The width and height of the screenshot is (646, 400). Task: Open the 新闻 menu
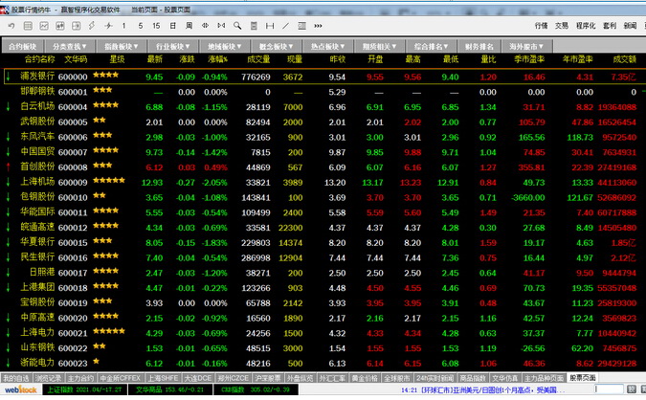click(x=630, y=26)
